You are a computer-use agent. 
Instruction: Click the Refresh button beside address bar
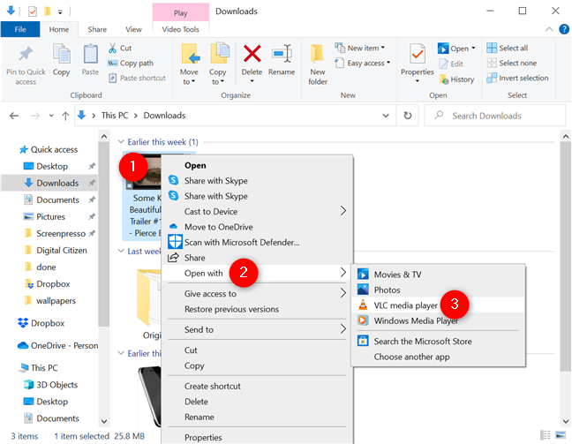pyautogui.click(x=408, y=116)
